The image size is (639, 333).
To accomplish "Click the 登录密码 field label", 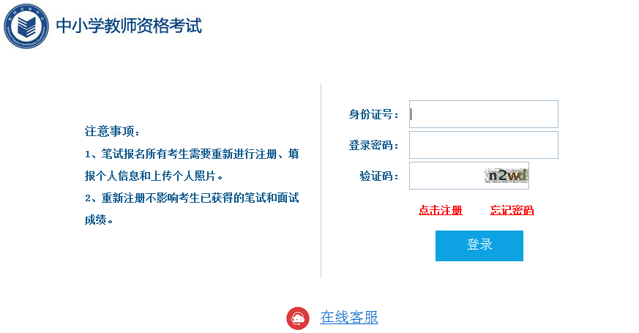I will tap(373, 145).
